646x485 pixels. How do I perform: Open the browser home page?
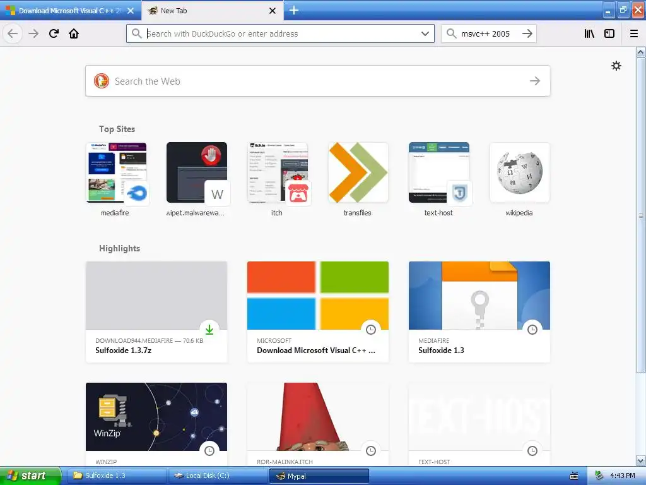(74, 33)
